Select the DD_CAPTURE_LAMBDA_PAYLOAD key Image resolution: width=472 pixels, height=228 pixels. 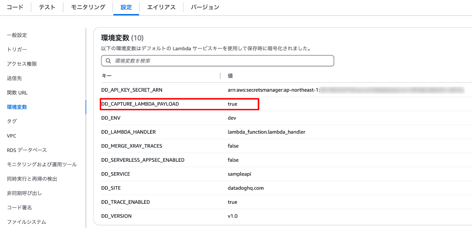pos(140,104)
